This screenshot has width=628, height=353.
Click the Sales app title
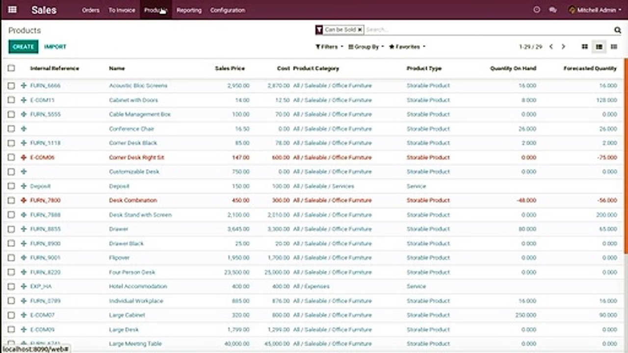coord(44,10)
